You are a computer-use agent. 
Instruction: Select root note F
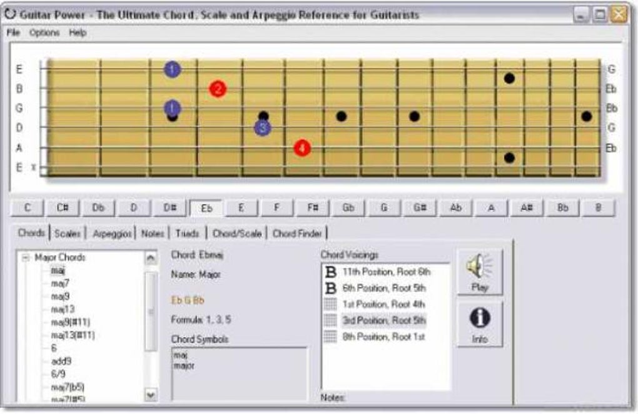click(x=276, y=208)
